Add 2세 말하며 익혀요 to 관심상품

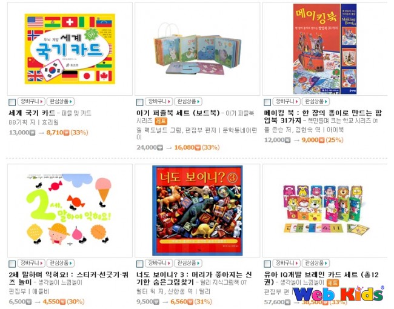click(61, 264)
